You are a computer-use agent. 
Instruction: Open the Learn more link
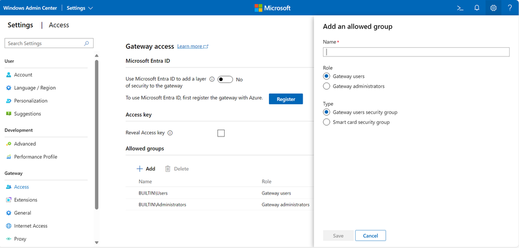[190, 47]
